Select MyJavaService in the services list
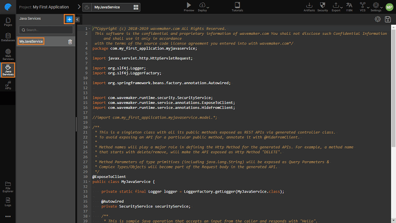 pos(31,42)
